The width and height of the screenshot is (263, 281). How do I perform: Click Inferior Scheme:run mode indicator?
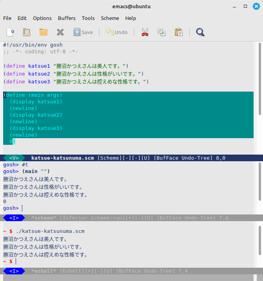click(92, 218)
